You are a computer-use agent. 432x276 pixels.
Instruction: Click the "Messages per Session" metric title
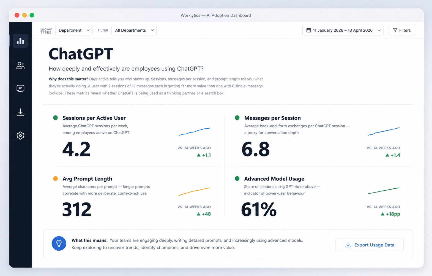(x=272, y=118)
